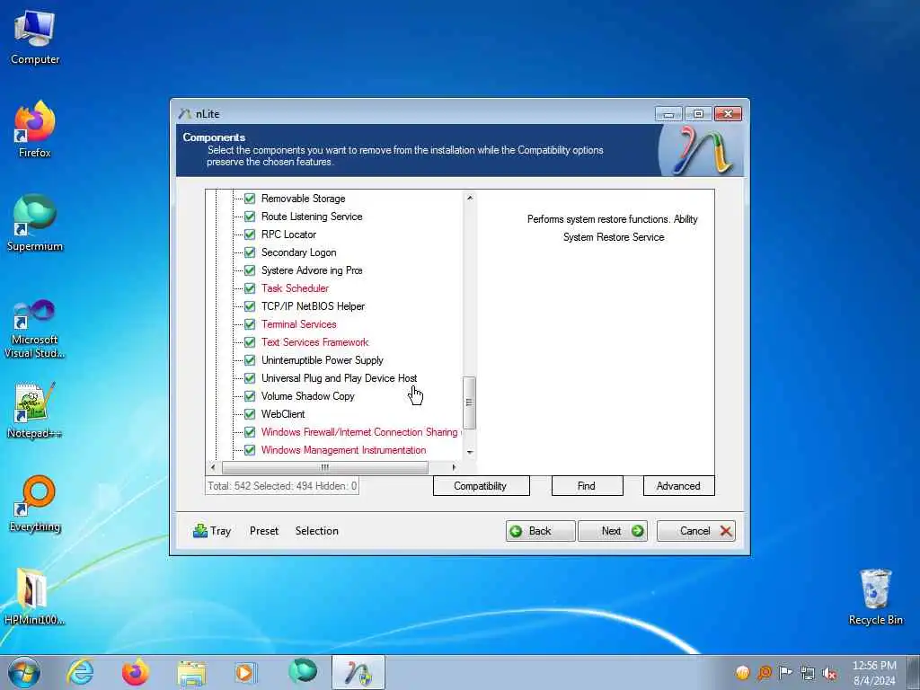Launch Firefox from the taskbar
Screen dimensions: 920x690
[x=136, y=672]
